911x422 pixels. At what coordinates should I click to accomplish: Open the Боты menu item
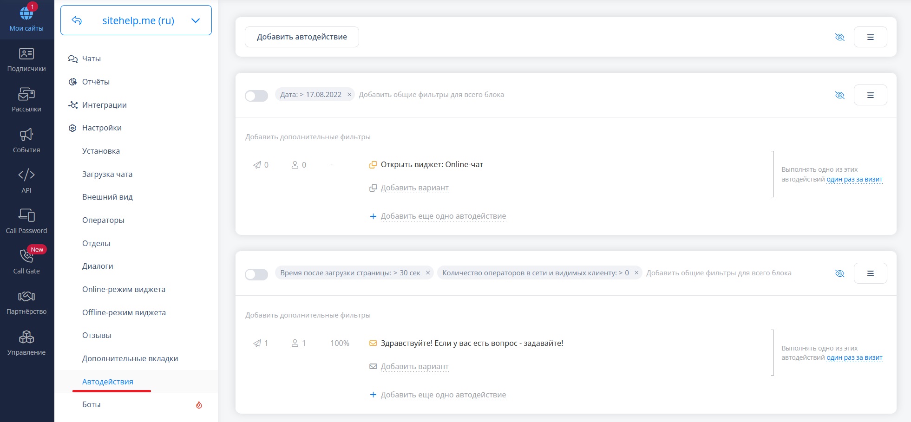[92, 404]
